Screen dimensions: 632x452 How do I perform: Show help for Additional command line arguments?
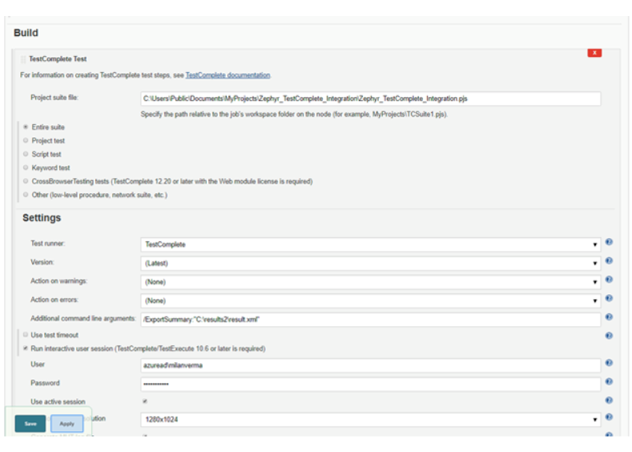609,318
